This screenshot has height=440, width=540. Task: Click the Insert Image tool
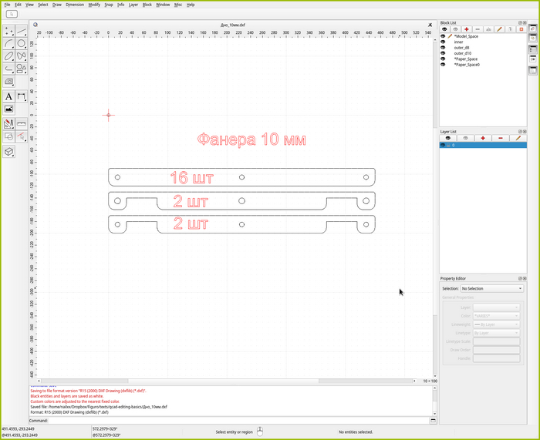8,109
